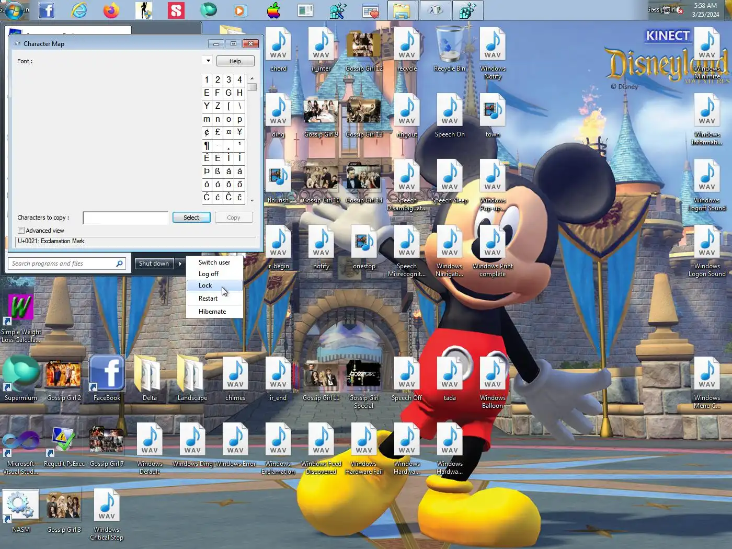Image resolution: width=732 pixels, height=549 pixels.
Task: Choose Hibernate from power menu
Action: pos(214,312)
